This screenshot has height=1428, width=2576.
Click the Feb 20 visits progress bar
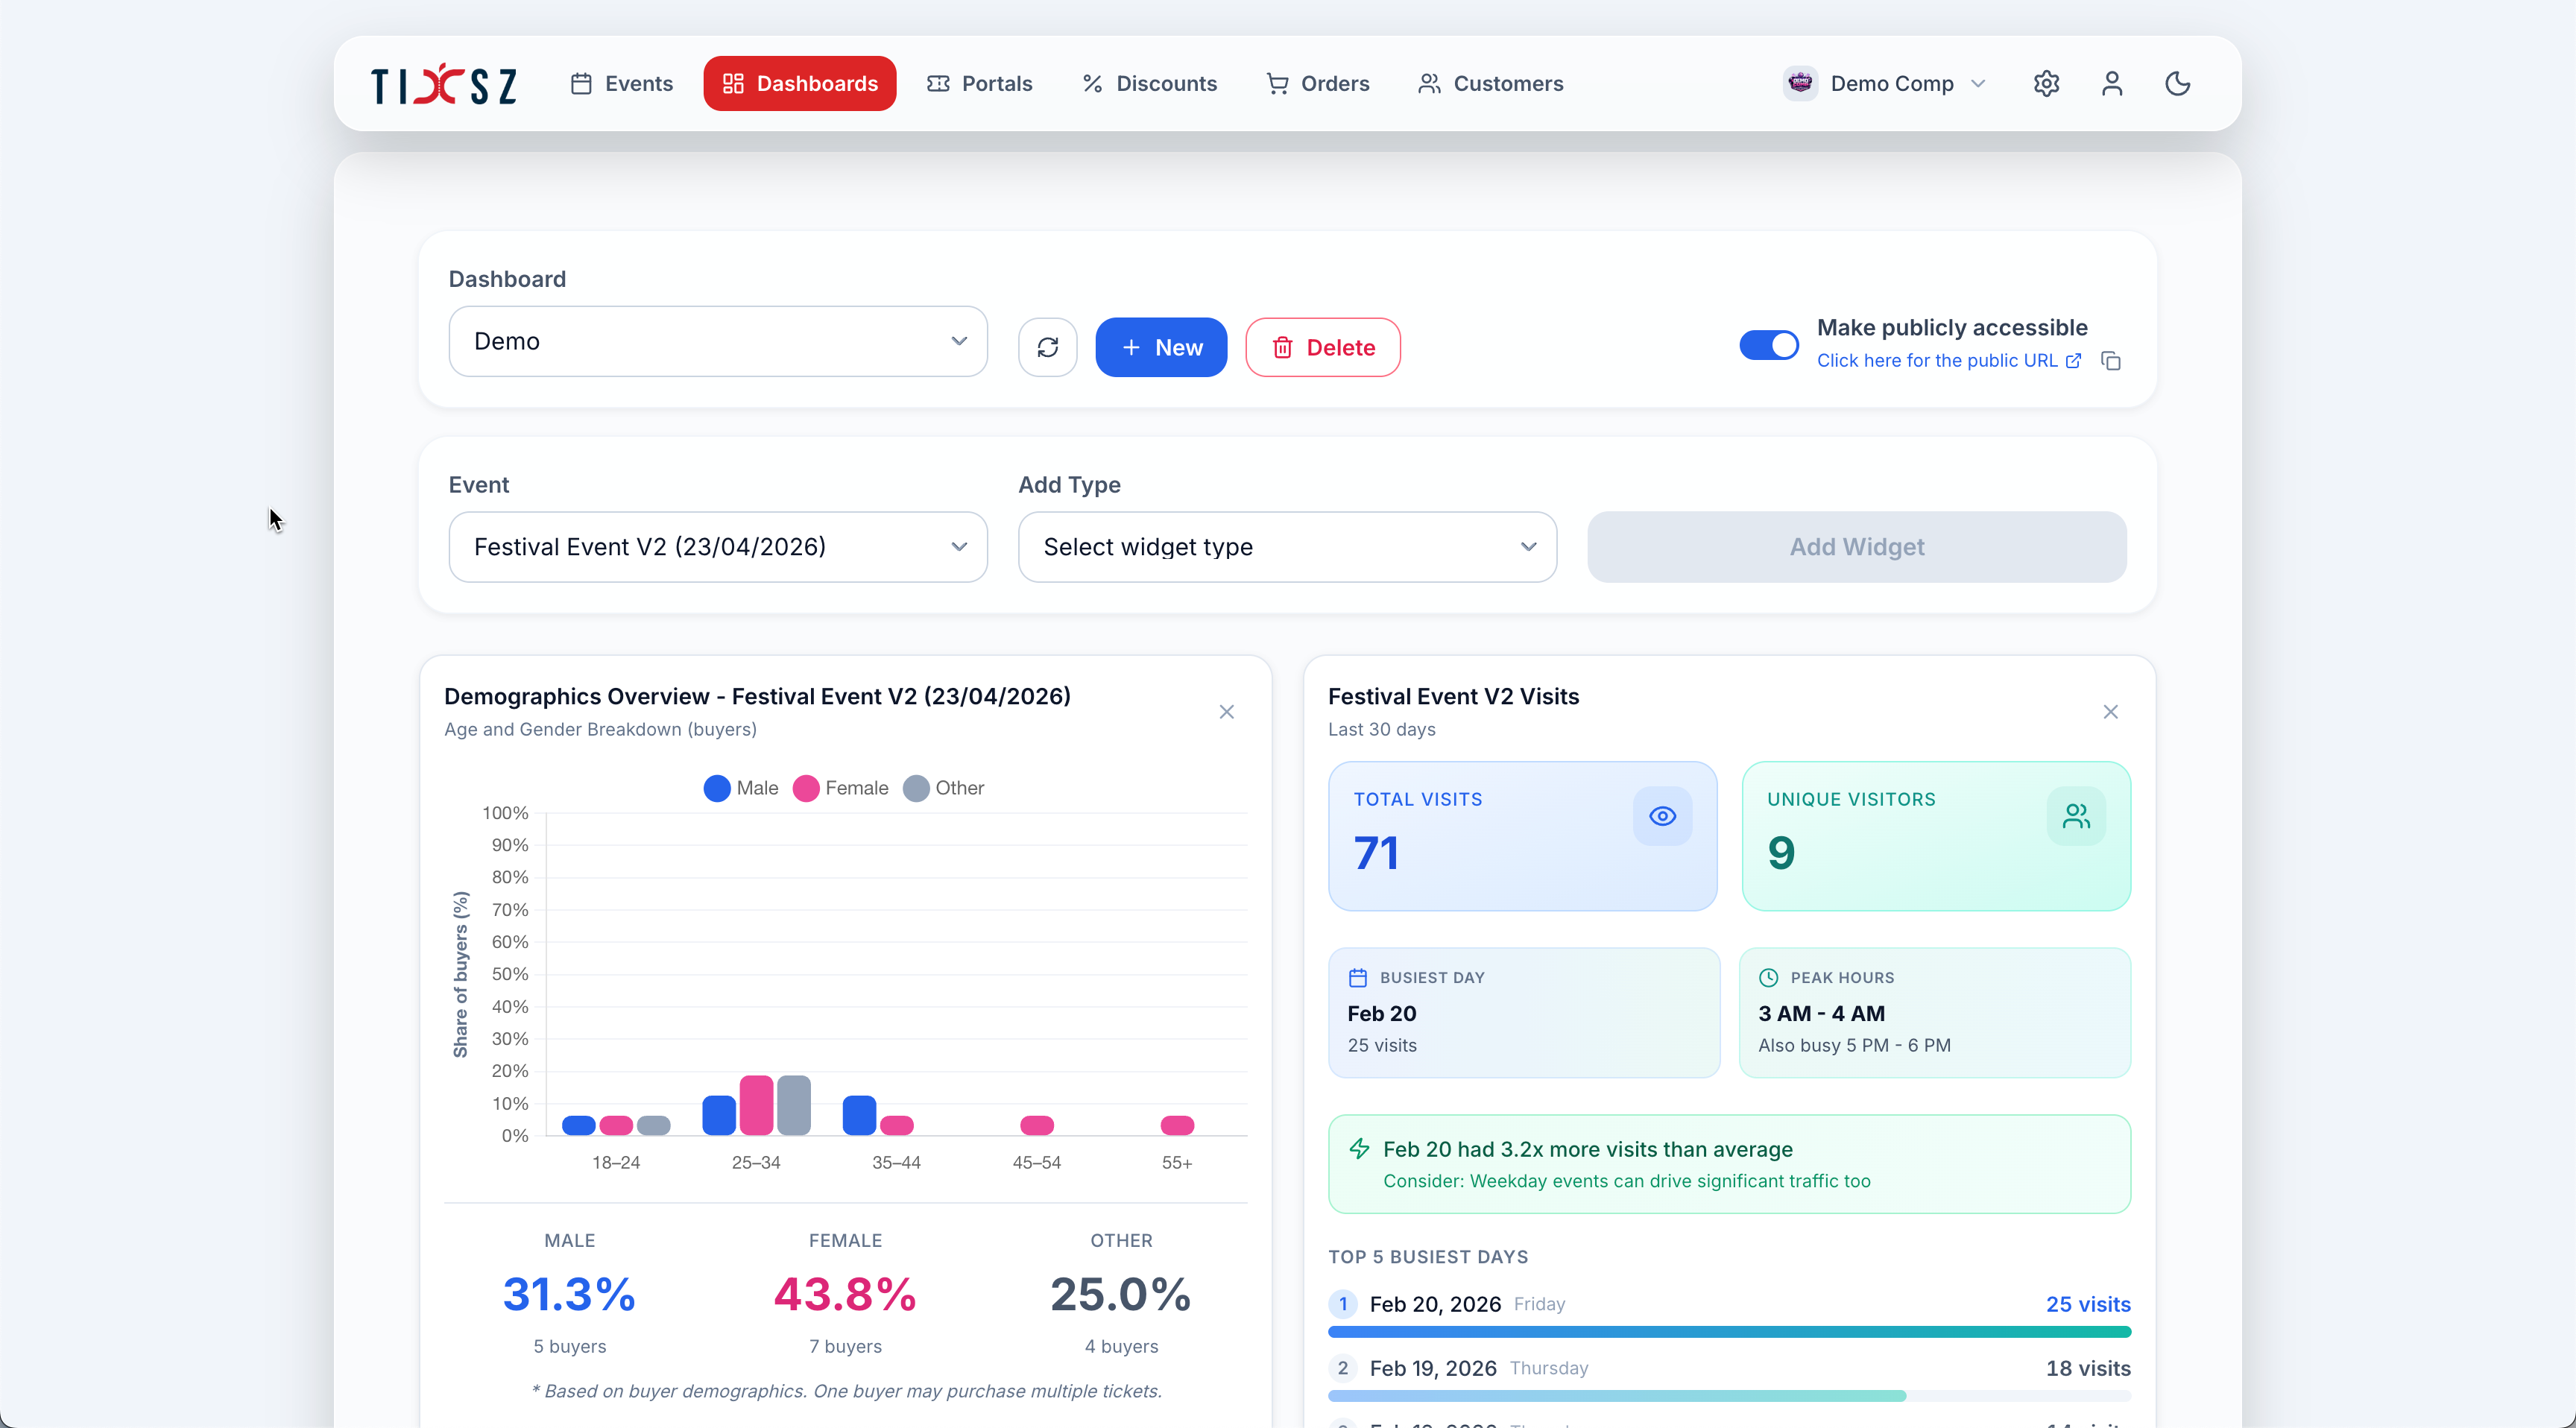click(x=1729, y=1331)
